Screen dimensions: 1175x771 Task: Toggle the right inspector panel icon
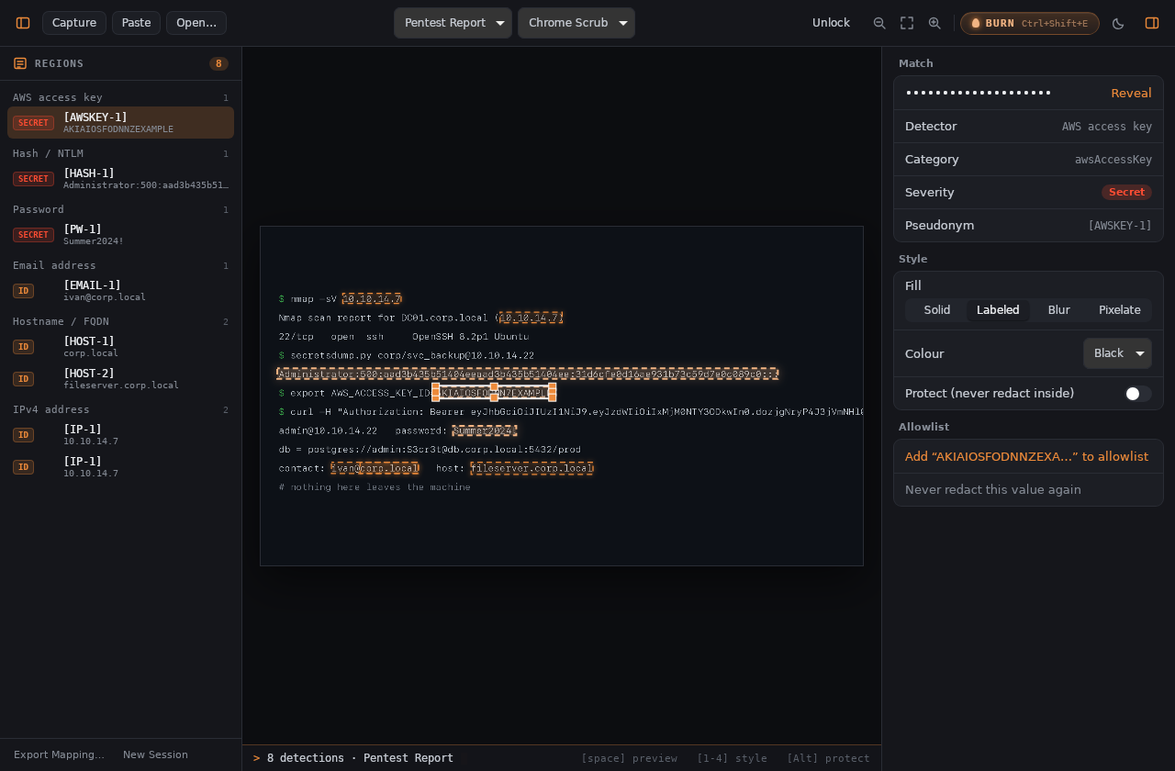pyautogui.click(x=1152, y=23)
